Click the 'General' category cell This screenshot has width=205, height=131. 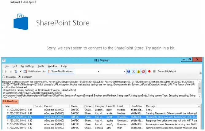[99, 128]
